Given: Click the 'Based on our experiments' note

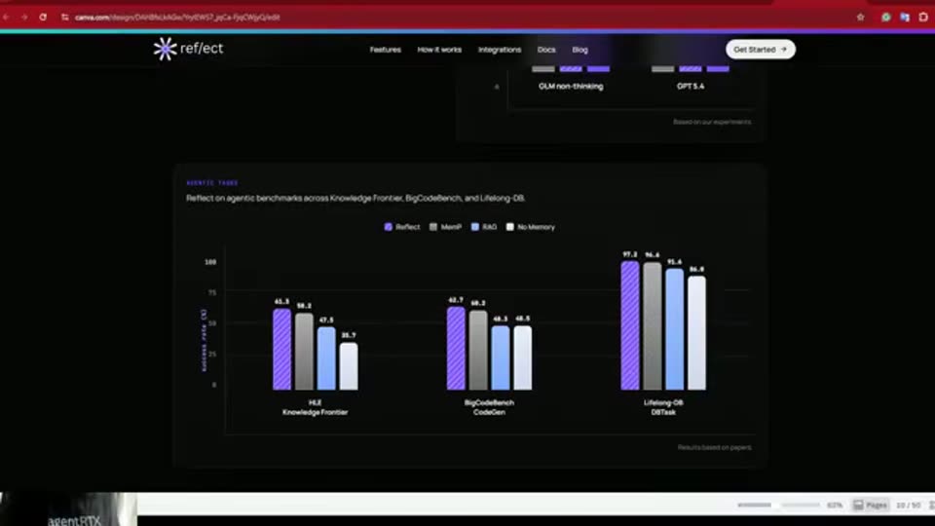Looking at the screenshot, I should pos(712,122).
